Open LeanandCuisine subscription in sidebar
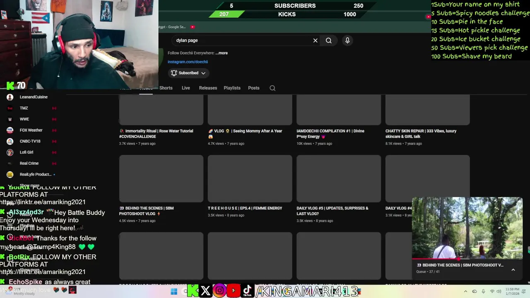The height and width of the screenshot is (298, 530). 34,97
